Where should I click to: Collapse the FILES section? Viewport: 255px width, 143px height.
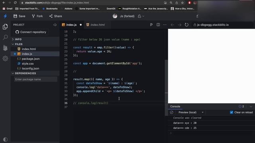35,44
